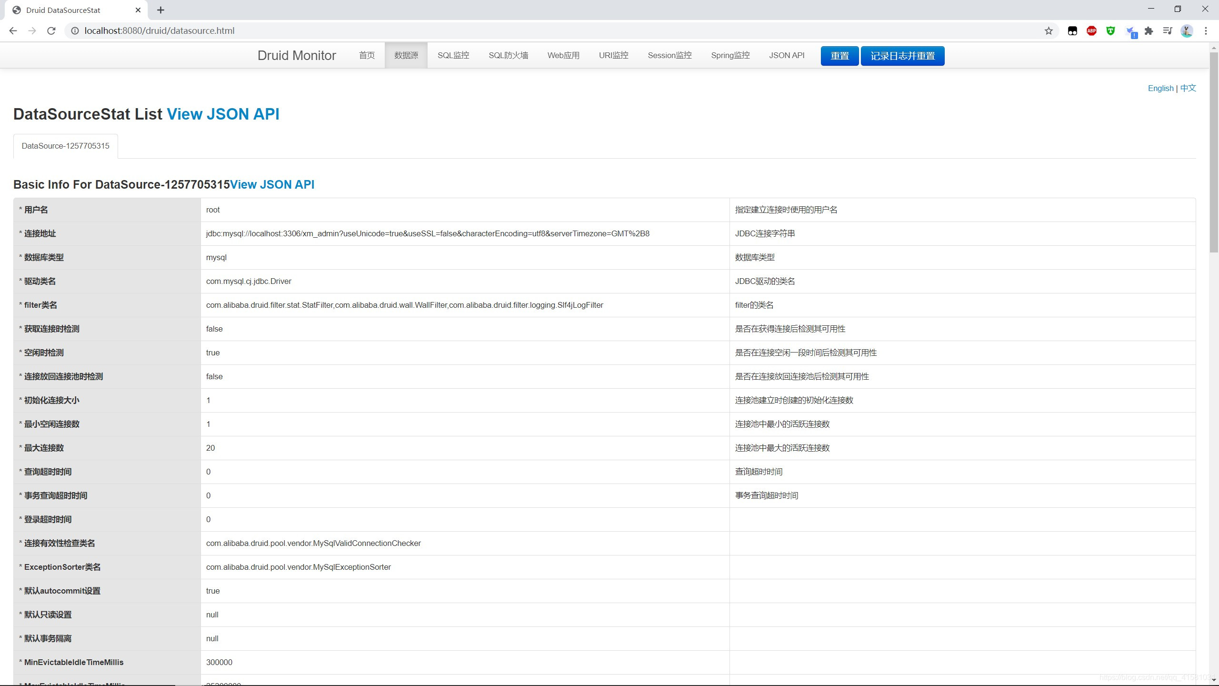The height and width of the screenshot is (686, 1219).
Task: Click View JSON API header link
Action: click(x=223, y=113)
